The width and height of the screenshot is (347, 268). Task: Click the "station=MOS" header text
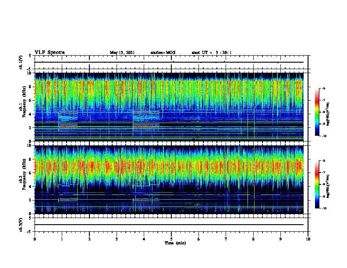[x=163, y=53]
